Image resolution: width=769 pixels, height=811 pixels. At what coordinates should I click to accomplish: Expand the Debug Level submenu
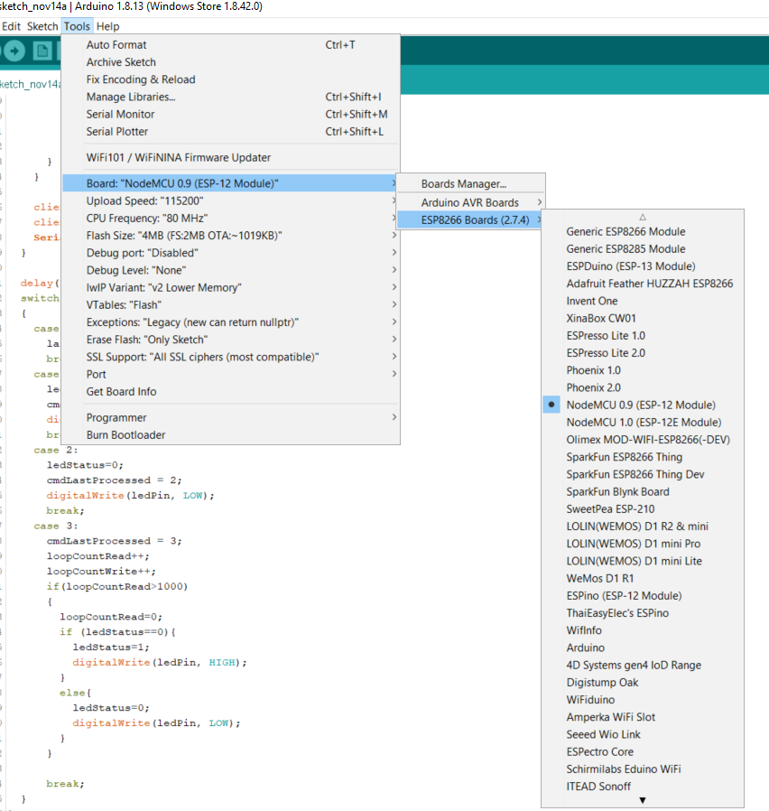pyautogui.click(x=231, y=270)
